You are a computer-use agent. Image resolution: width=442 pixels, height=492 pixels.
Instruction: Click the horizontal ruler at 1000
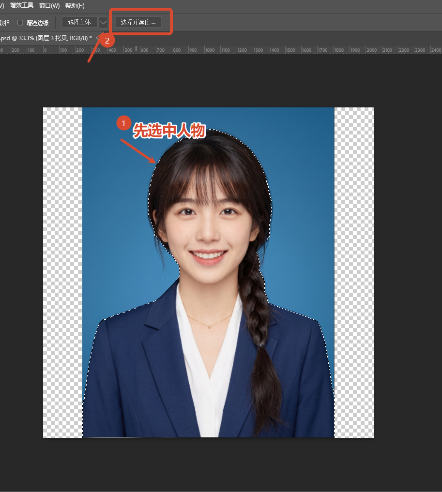[210, 50]
